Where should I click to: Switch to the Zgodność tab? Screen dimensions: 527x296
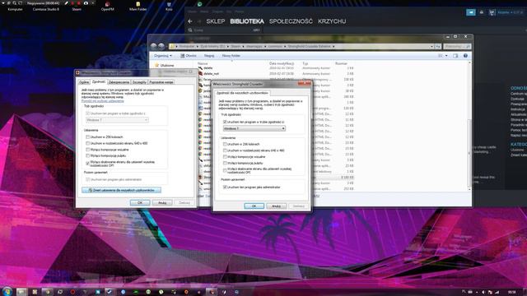[x=99, y=81]
